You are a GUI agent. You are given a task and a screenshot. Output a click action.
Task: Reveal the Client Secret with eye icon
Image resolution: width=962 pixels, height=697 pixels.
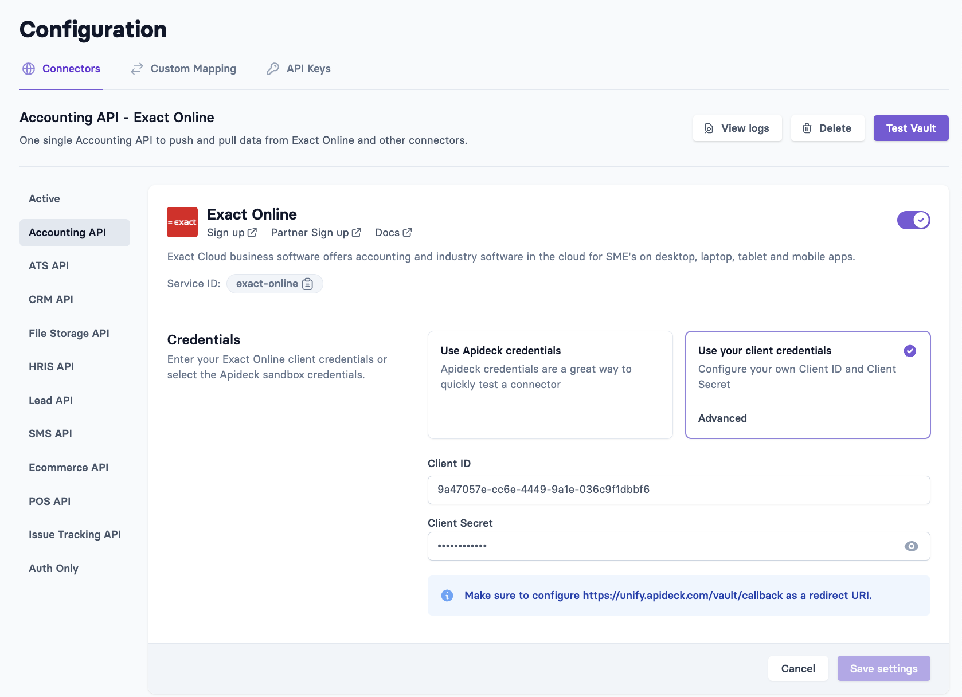tap(912, 546)
